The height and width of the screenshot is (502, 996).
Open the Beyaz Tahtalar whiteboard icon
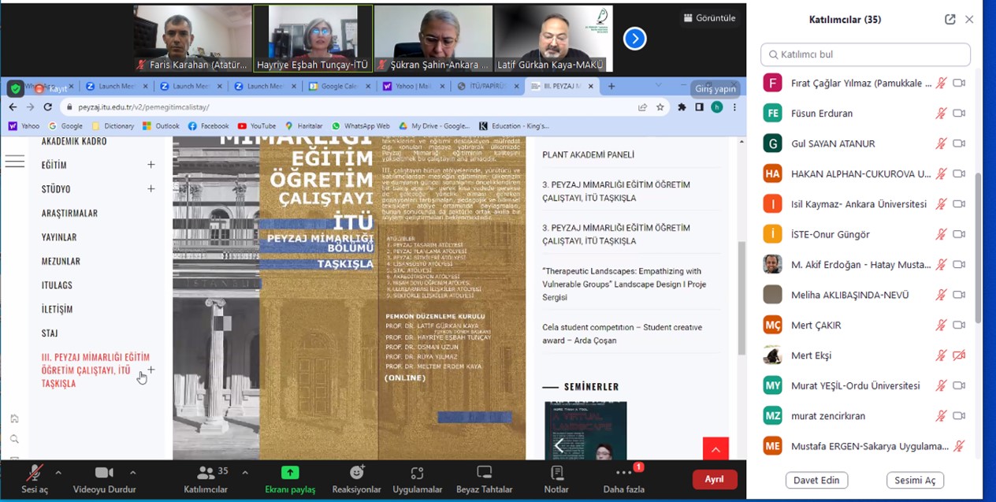click(484, 473)
